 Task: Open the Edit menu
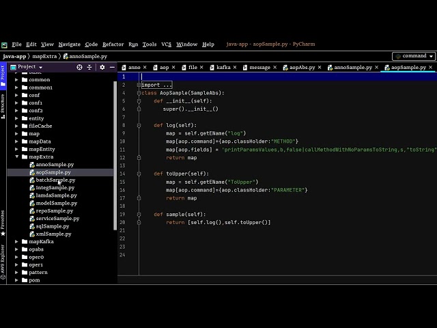click(31, 44)
